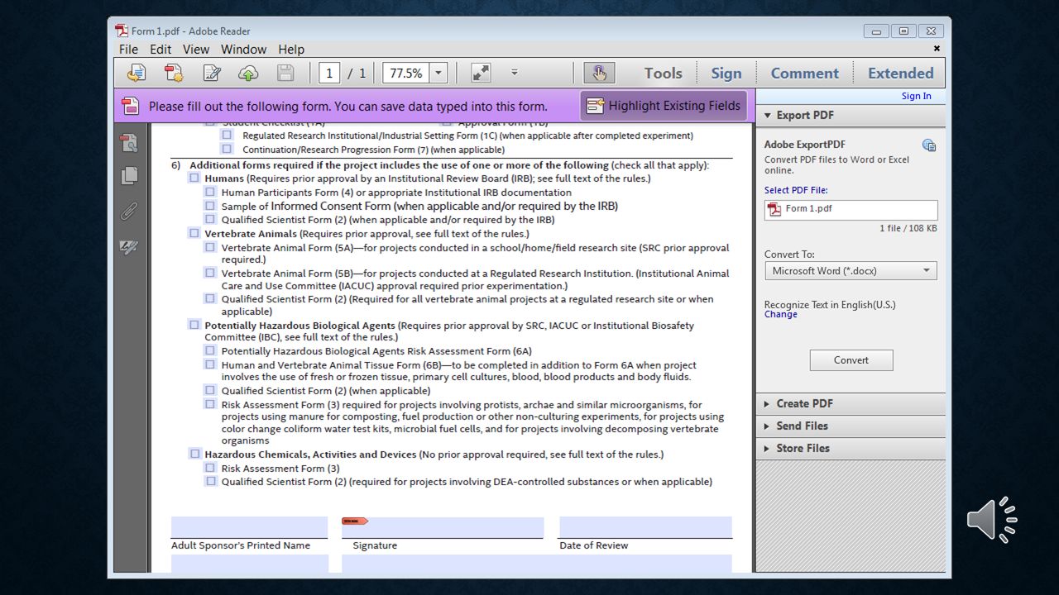Image resolution: width=1059 pixels, height=595 pixels.
Task: Toggle read mode with the expand arrows icon
Action: (x=481, y=73)
